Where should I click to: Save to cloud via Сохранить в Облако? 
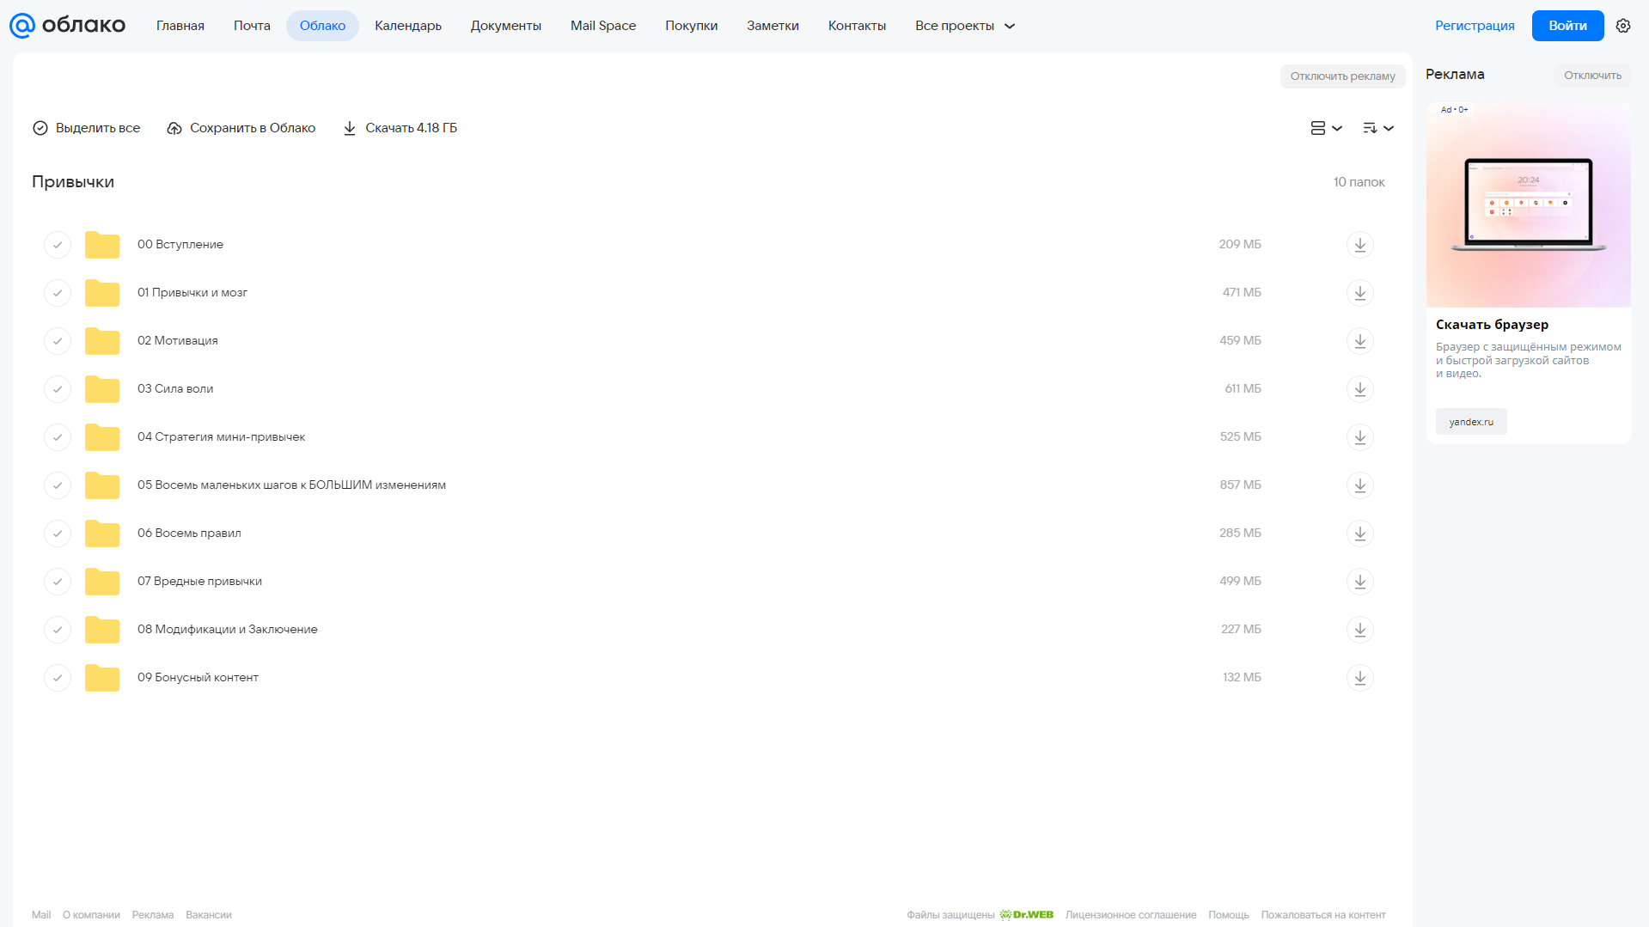pyautogui.click(x=241, y=128)
